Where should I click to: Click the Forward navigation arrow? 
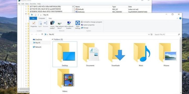click(x=36, y=34)
